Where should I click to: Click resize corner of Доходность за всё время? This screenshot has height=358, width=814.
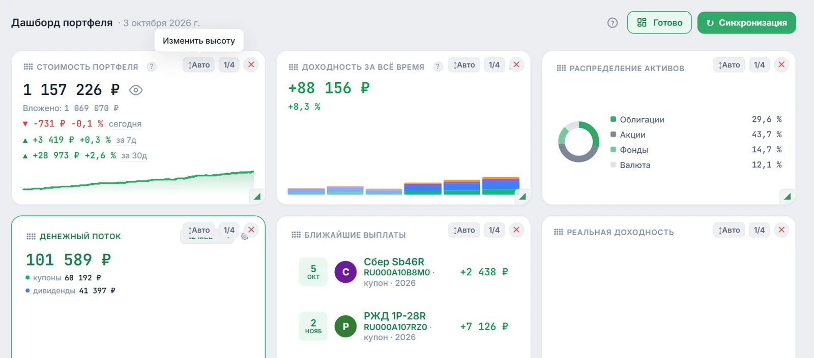(x=522, y=197)
